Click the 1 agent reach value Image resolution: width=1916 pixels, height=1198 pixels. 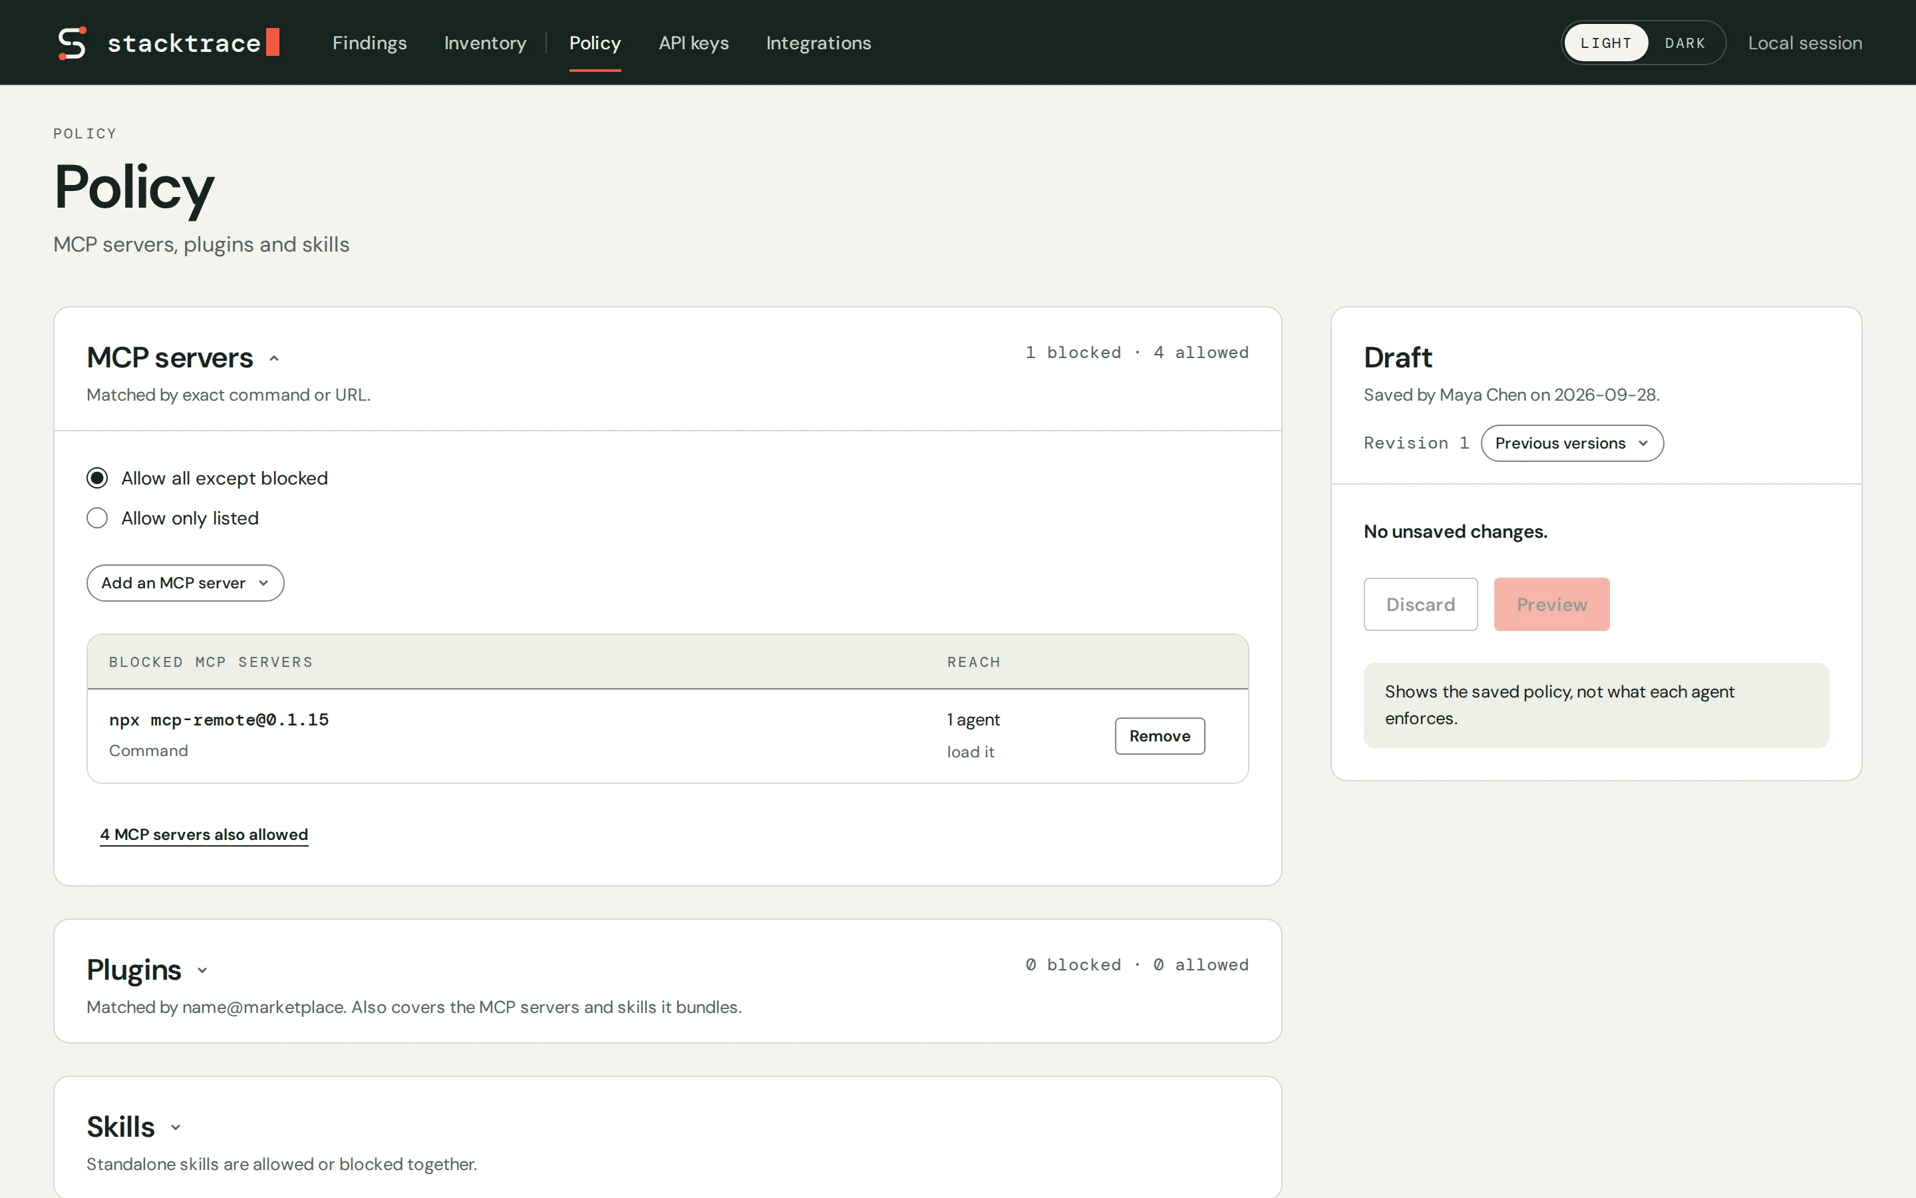pyautogui.click(x=973, y=719)
